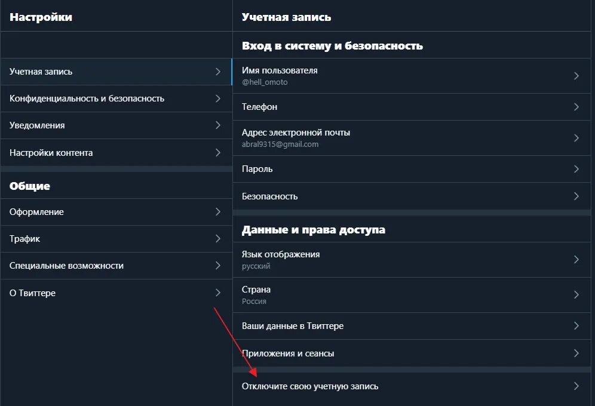Click chevron beside Трафик
Image resolution: width=595 pixels, height=406 pixels.
coord(218,238)
